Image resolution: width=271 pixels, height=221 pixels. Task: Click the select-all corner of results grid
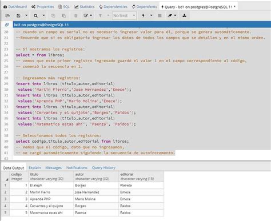pyautogui.click(x=5, y=176)
